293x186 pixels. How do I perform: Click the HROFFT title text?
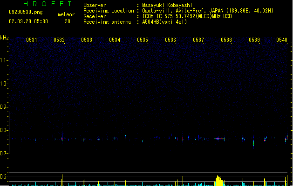(48, 4)
